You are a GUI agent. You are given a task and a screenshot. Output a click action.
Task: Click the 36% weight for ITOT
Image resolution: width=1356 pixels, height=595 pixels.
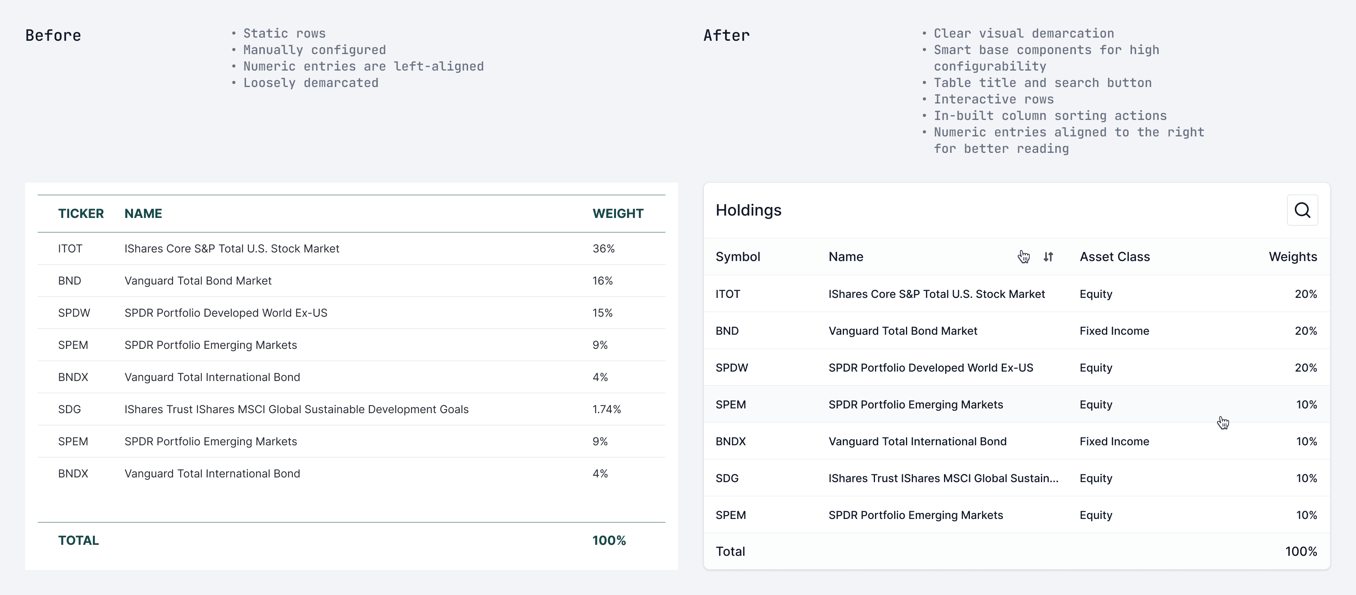coord(603,249)
